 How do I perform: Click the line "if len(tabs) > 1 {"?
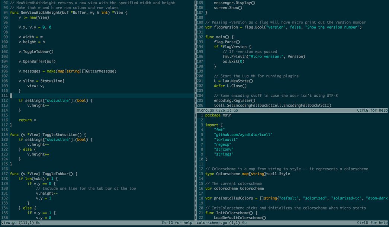38,179
